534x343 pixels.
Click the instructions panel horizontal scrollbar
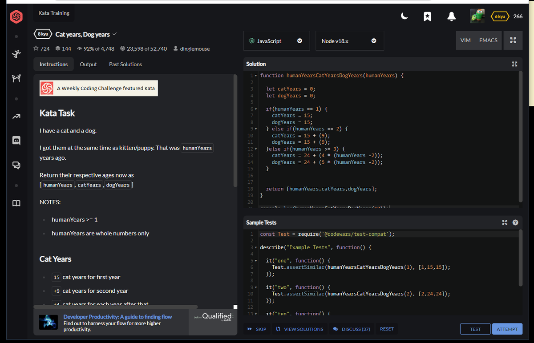[x=115, y=307]
